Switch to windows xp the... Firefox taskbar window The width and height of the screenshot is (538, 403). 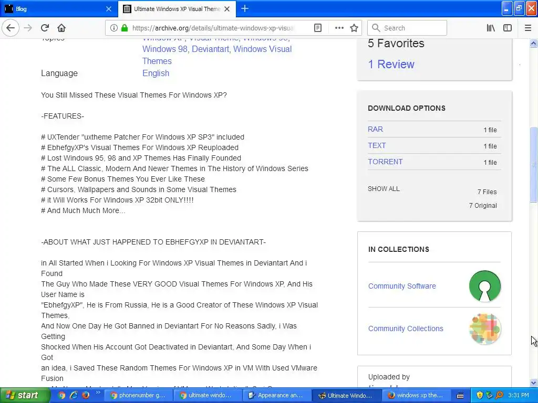coord(416,395)
